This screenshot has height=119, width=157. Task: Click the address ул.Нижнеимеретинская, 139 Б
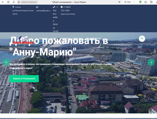[x=23, y=12]
